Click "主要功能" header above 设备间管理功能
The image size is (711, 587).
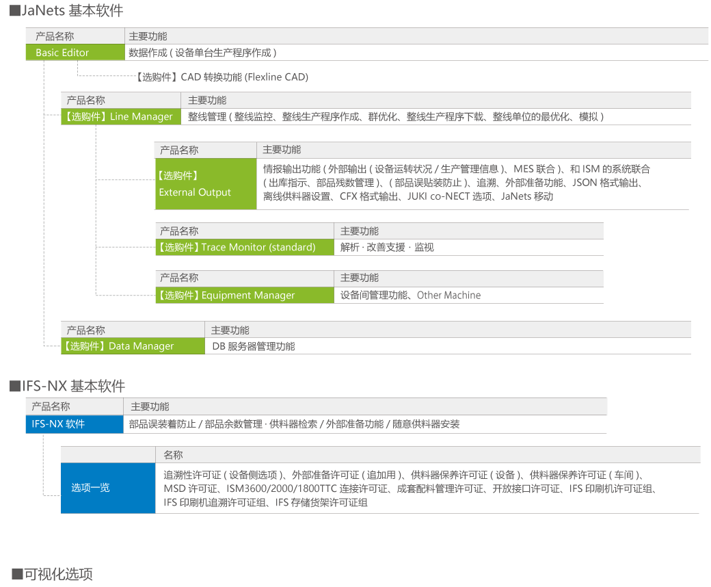click(360, 278)
